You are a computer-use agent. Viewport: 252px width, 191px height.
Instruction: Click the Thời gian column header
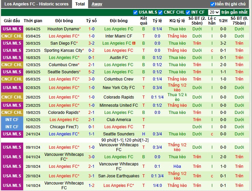[33, 21]
